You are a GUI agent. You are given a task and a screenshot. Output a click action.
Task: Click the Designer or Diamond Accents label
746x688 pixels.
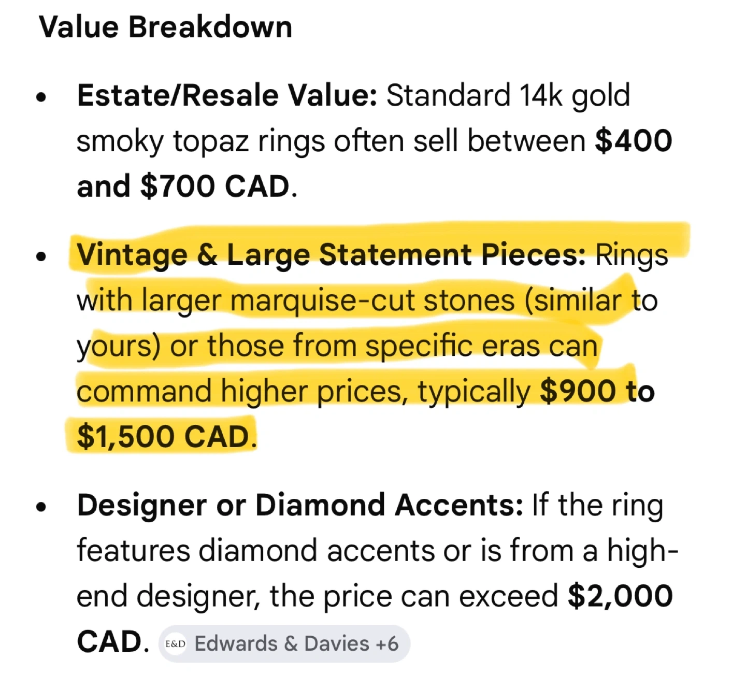[x=300, y=505]
